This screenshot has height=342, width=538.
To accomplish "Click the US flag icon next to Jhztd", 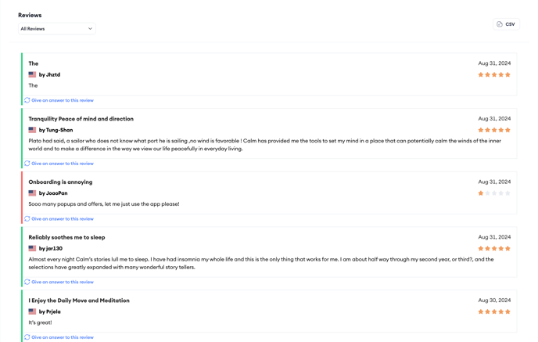I will 32,74.
